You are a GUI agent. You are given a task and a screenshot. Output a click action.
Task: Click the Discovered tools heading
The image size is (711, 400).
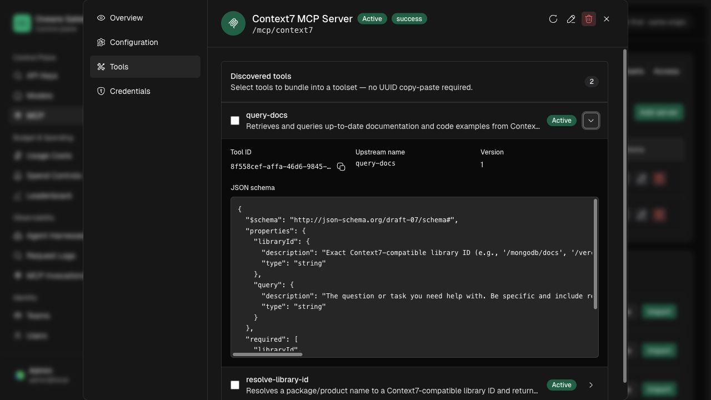[261, 76]
